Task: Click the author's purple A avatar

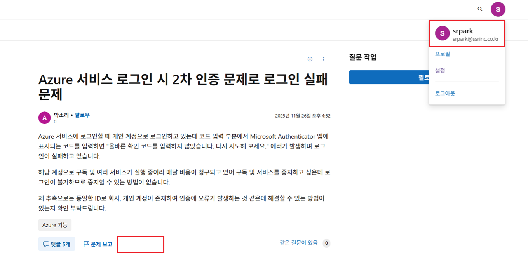Action: pyautogui.click(x=45, y=118)
